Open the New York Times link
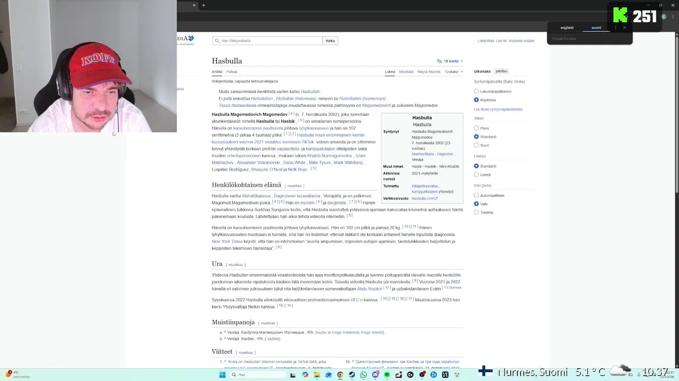This screenshot has width=679, height=381. 227,241
